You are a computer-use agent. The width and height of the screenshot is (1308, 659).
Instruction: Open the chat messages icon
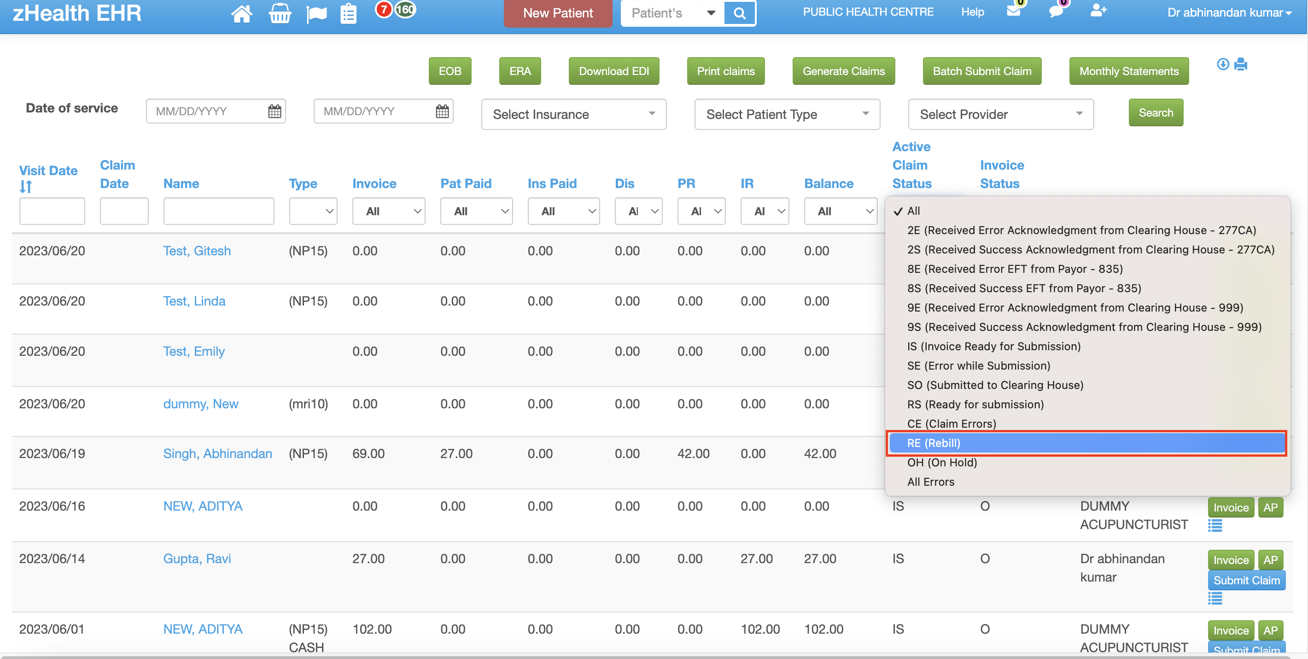point(1056,11)
